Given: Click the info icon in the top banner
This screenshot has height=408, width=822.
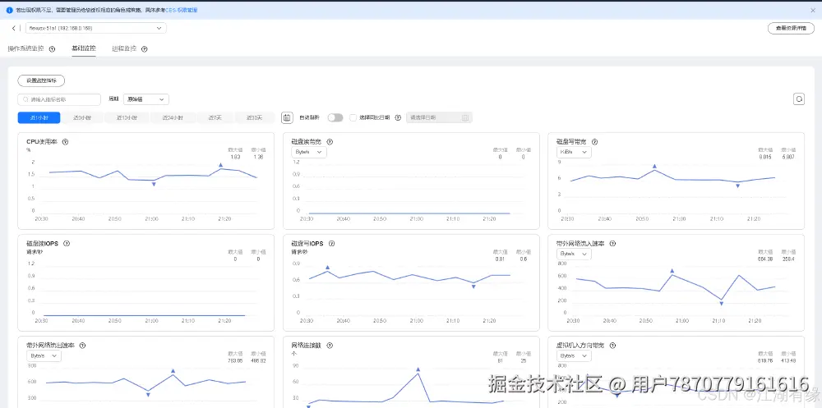Looking at the screenshot, I should pyautogui.click(x=9, y=10).
